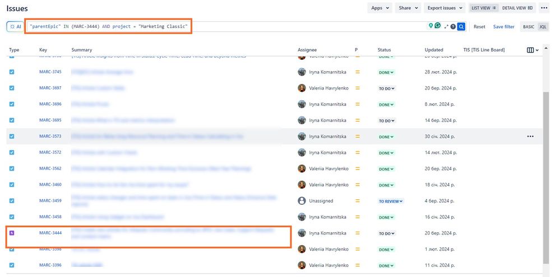Click the green lightbulb extension icon
The height and width of the screenshot is (277, 560).
431,26
